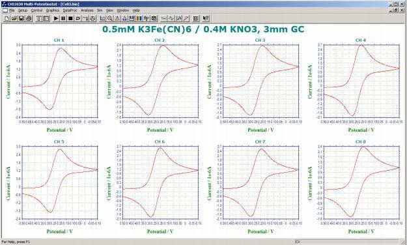Click the data list grid icon
The width and height of the screenshot is (407, 245).
(196, 18)
